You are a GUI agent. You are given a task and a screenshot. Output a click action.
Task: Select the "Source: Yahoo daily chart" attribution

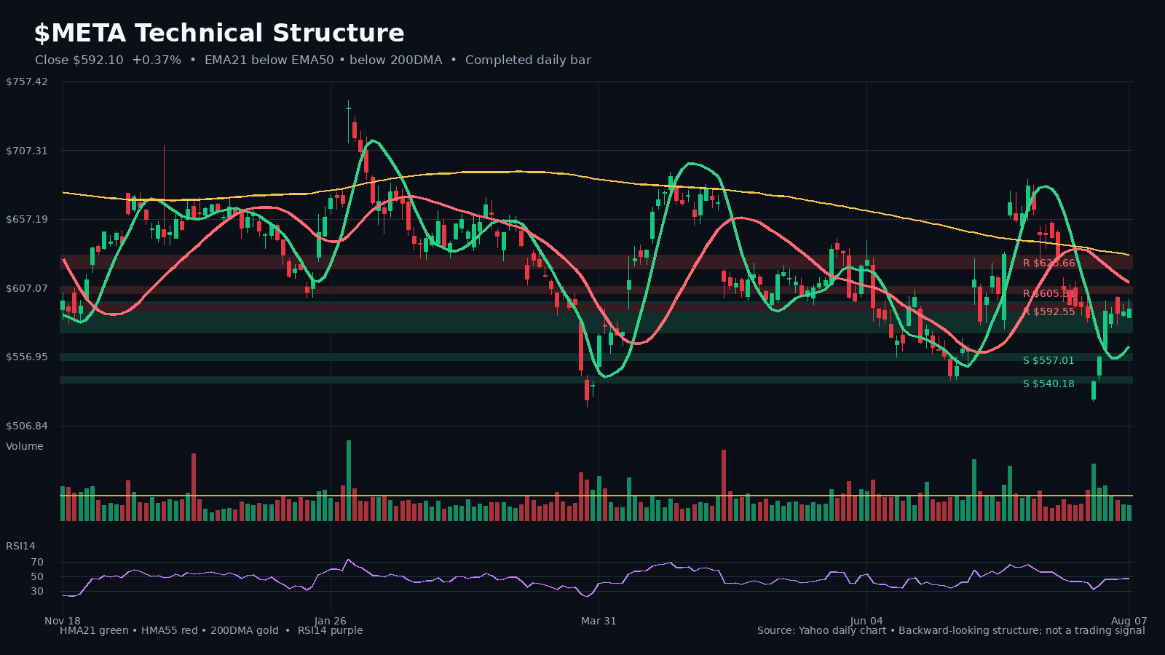(x=821, y=630)
